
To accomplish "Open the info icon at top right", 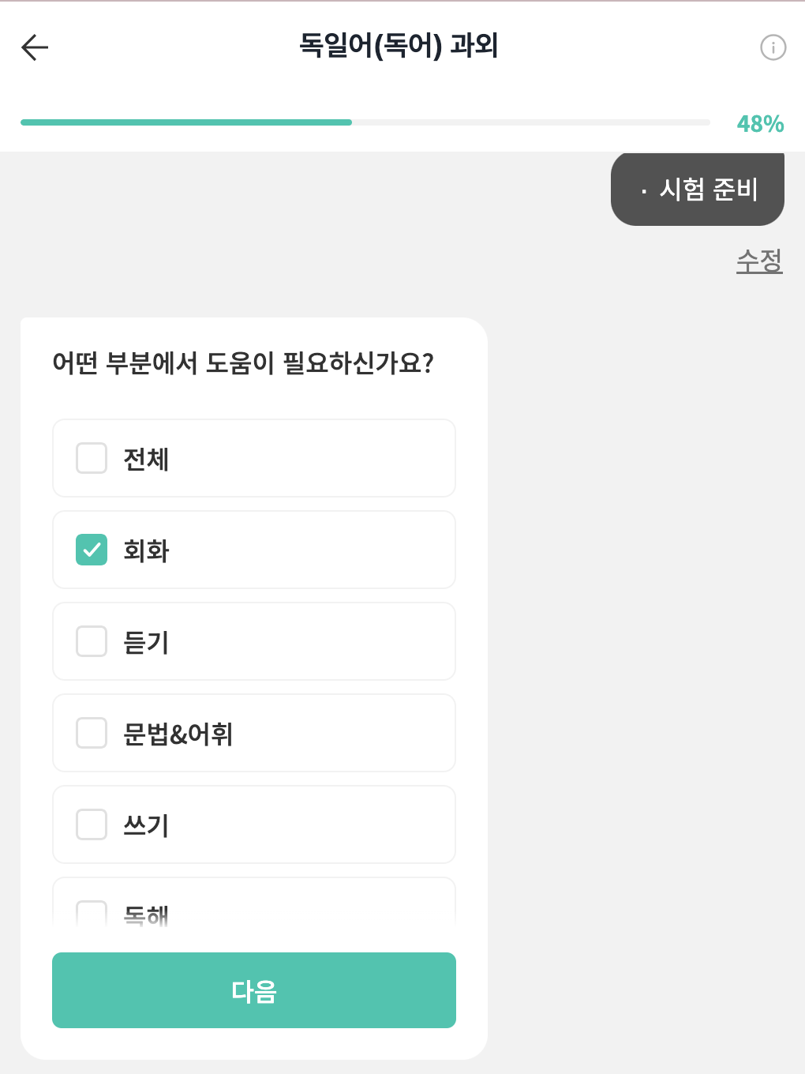I will [x=773, y=47].
